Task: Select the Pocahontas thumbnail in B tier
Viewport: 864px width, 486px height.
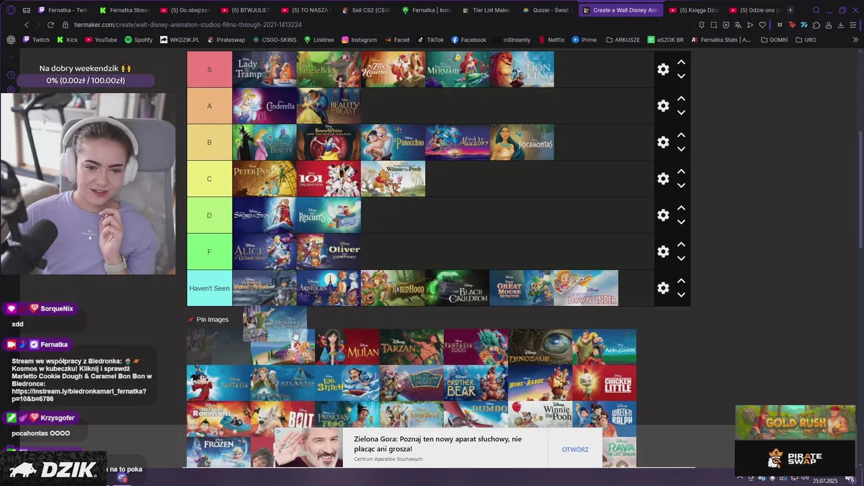Action: coord(522,142)
